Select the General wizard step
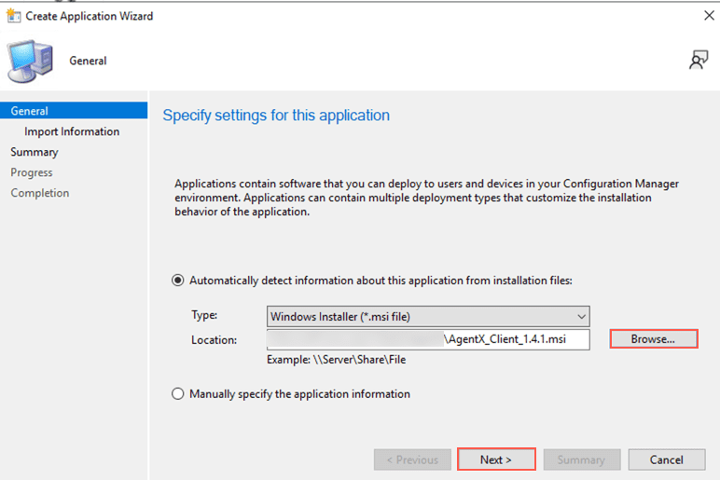 (74, 111)
